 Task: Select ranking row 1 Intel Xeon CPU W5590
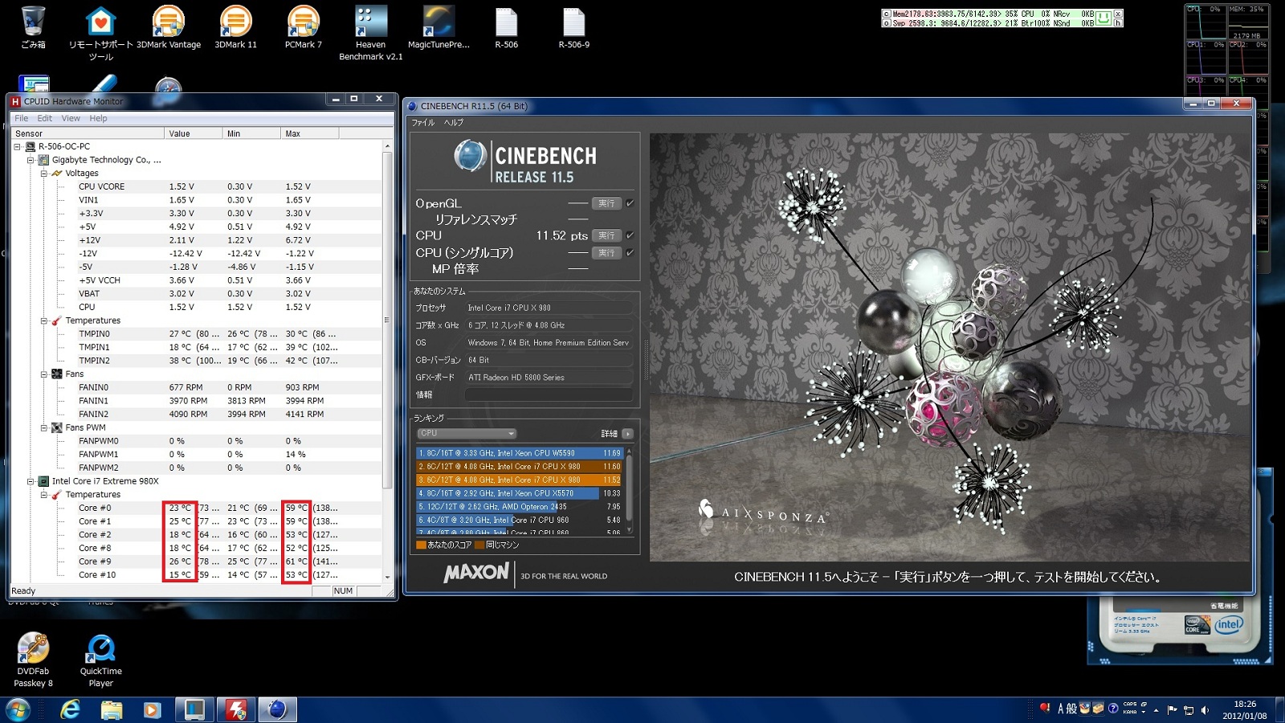(x=519, y=453)
